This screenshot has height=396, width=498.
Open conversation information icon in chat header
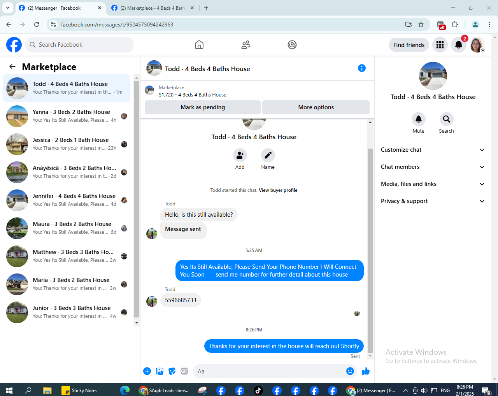point(362,68)
